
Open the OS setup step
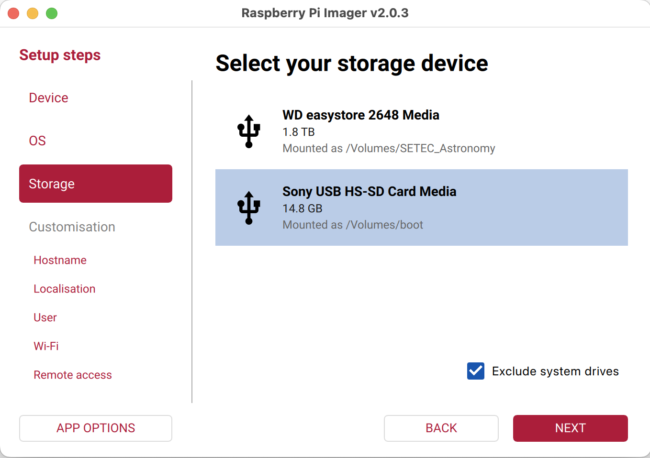coord(37,141)
